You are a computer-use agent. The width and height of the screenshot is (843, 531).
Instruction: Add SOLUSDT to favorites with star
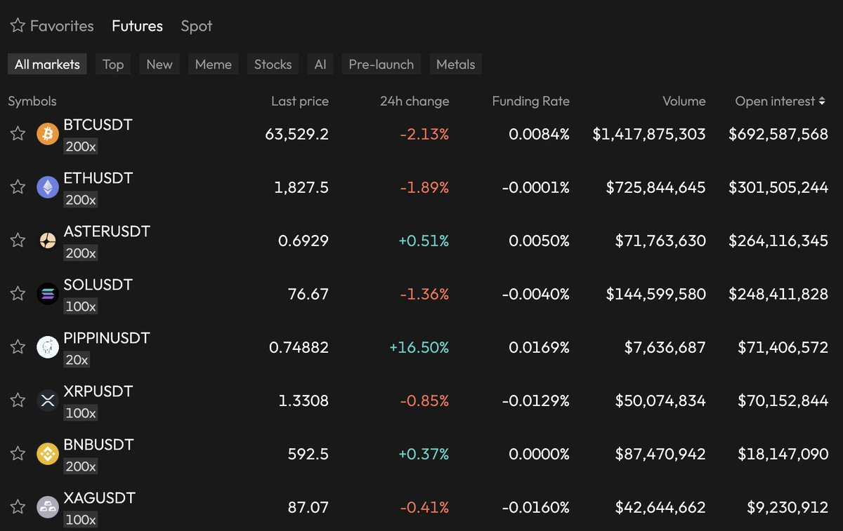point(18,293)
